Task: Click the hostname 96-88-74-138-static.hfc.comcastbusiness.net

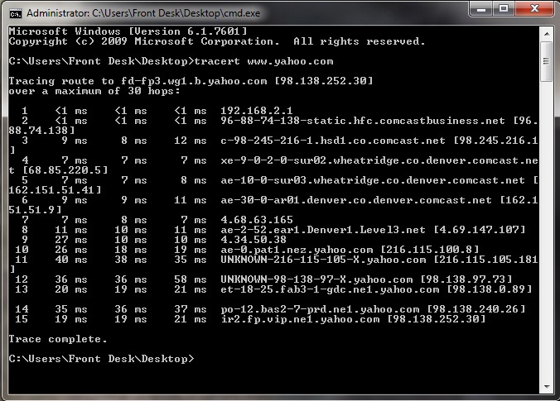Action: [x=363, y=121]
